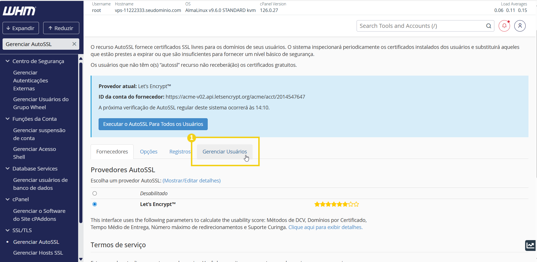Open Gerenciar Hosts SSL in the sidebar
Image resolution: width=537 pixels, height=262 pixels.
click(38, 253)
